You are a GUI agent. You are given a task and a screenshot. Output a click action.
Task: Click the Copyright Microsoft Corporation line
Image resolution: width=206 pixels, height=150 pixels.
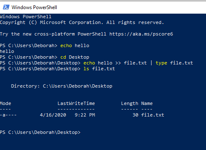[x=82, y=22]
